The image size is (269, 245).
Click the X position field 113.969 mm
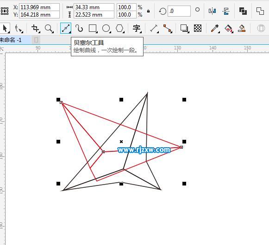click(39, 7)
